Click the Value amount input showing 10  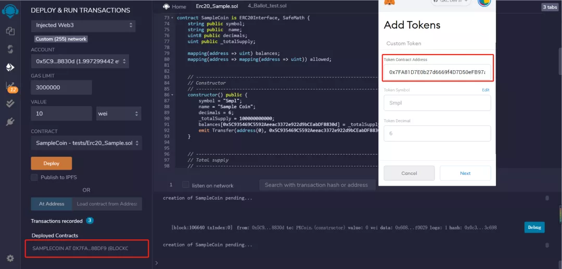(61, 113)
